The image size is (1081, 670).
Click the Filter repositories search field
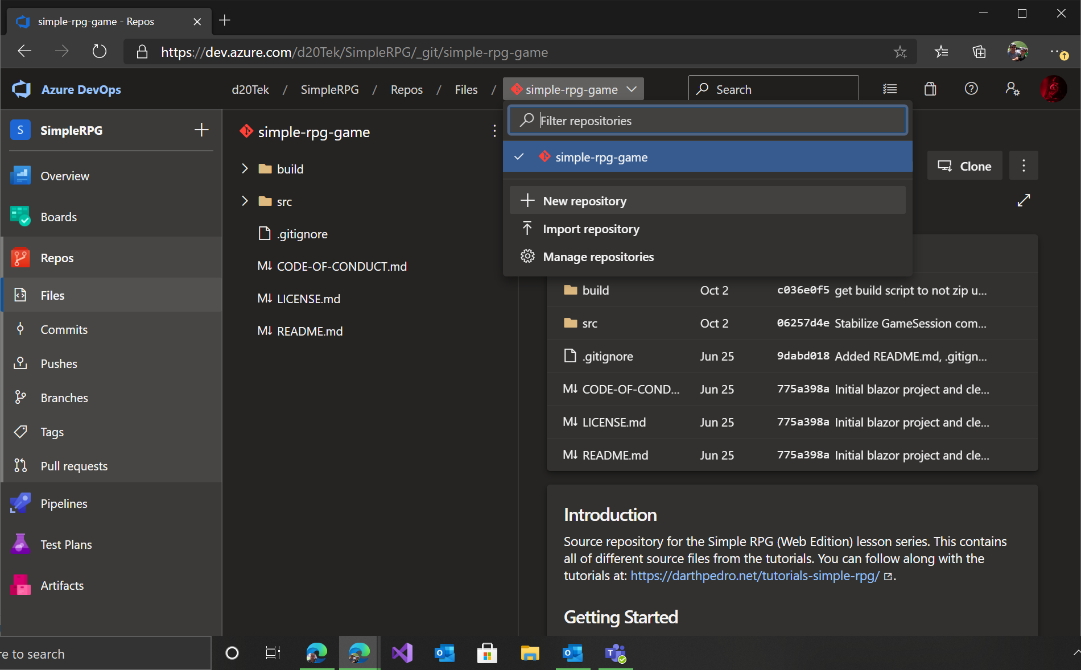(707, 120)
